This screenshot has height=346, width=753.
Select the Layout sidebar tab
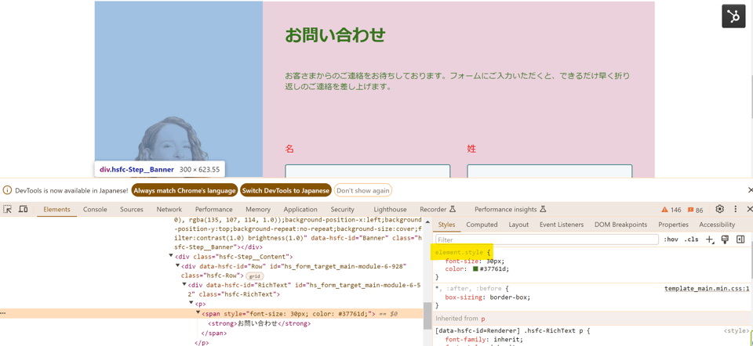pyautogui.click(x=518, y=225)
